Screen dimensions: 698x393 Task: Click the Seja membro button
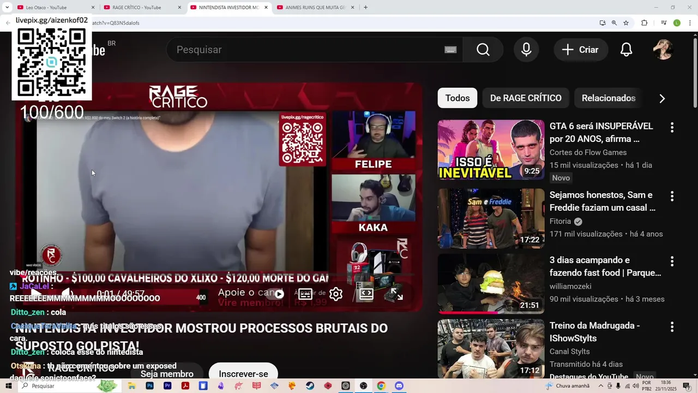point(167,374)
